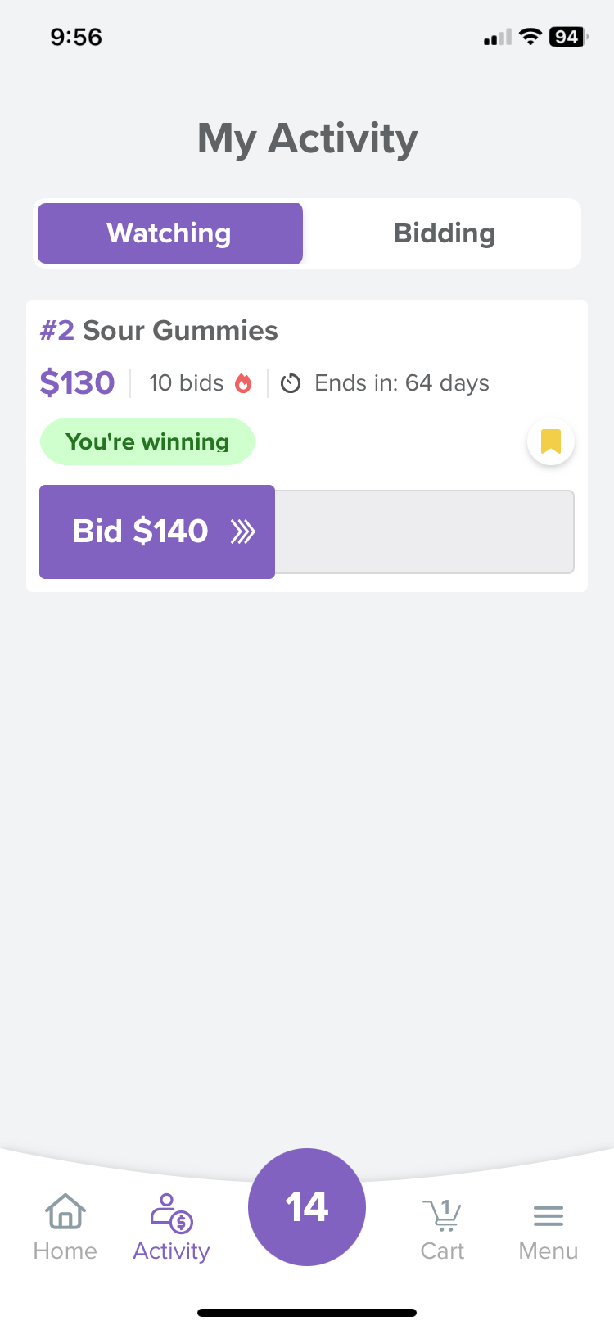The image size is (614, 1330).
Task: Switch to the Watching tab
Action: tap(170, 233)
